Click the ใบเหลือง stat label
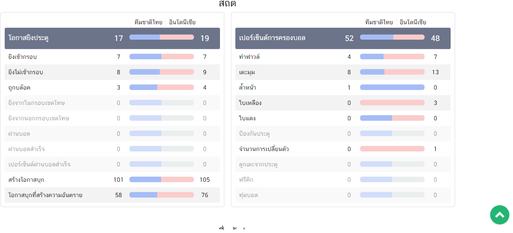The height and width of the screenshot is (233, 513). click(250, 103)
